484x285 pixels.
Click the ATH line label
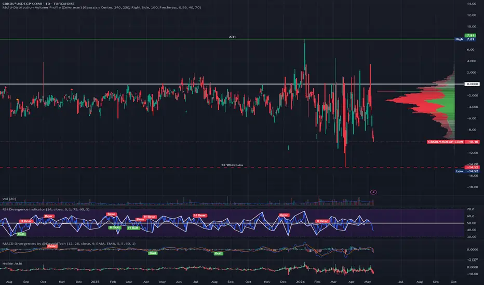click(232, 37)
